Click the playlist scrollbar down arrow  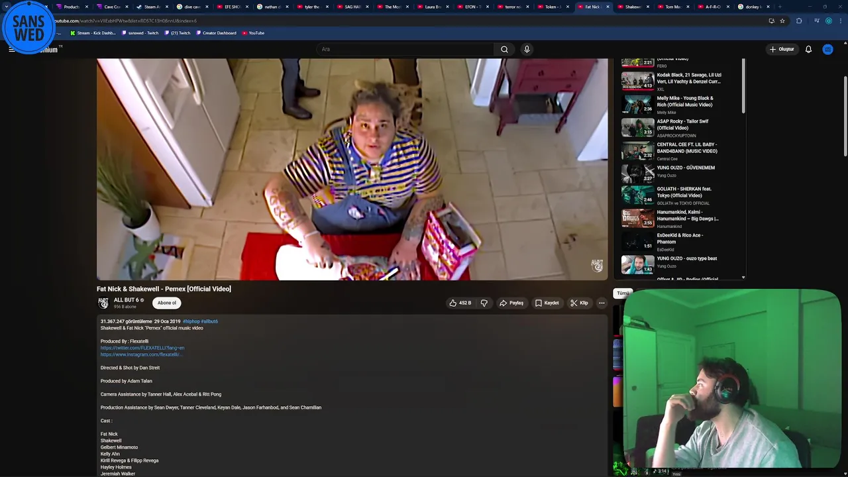click(743, 277)
